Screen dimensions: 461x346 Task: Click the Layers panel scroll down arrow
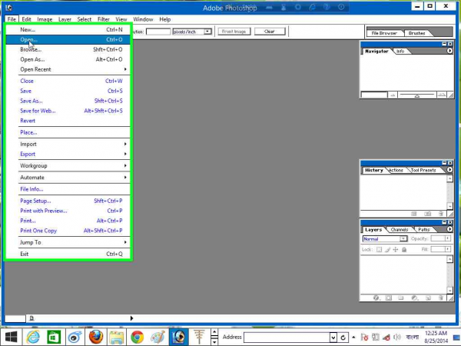tap(449, 290)
